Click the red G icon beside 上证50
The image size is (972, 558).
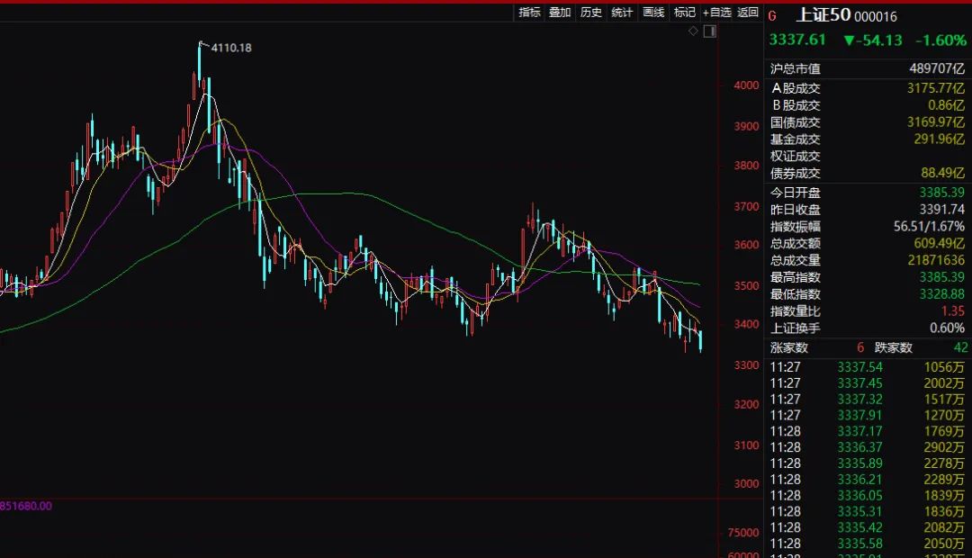pos(772,15)
